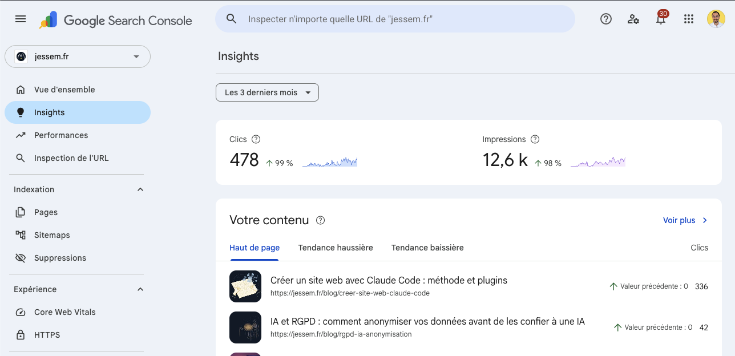The width and height of the screenshot is (735, 356).
Task: Click the 478 clics value
Action: pos(244,160)
